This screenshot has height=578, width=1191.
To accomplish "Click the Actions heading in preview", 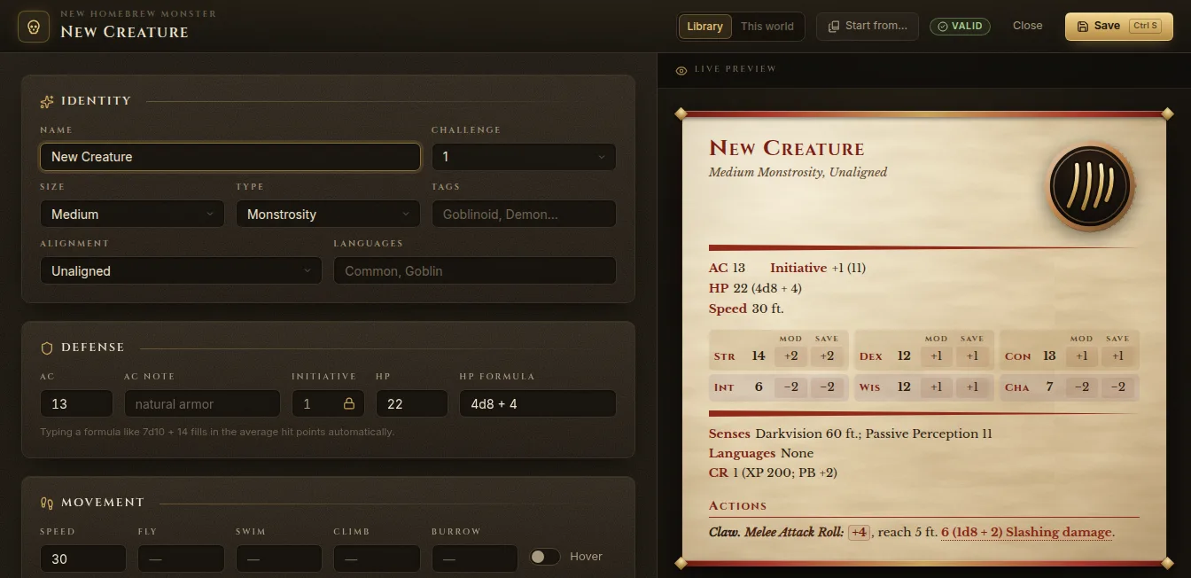I will tap(737, 505).
